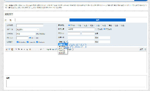Click the blue 提交 submit button
150x91 pixels.
tap(97, 20)
